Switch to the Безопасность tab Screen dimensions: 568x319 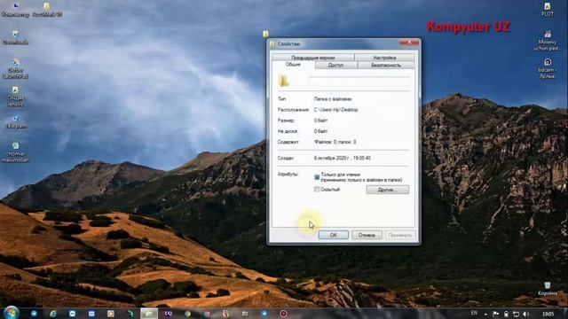(x=386, y=65)
